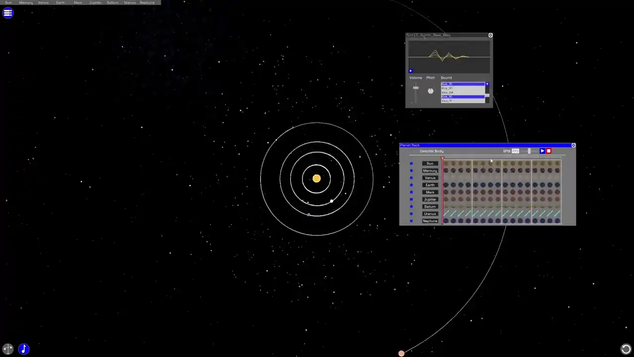Click the blue music note icon
This screenshot has width=634, height=357.
click(24, 349)
